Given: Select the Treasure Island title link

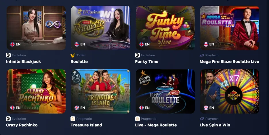Looking at the screenshot, I should pyautogui.click(x=86, y=125).
